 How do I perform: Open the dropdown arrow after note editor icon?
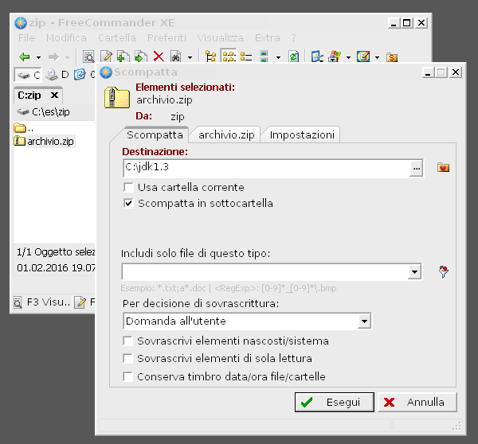click(378, 57)
